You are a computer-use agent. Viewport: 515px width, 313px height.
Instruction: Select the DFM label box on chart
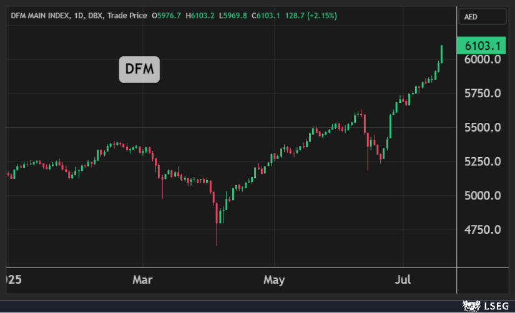pos(140,69)
